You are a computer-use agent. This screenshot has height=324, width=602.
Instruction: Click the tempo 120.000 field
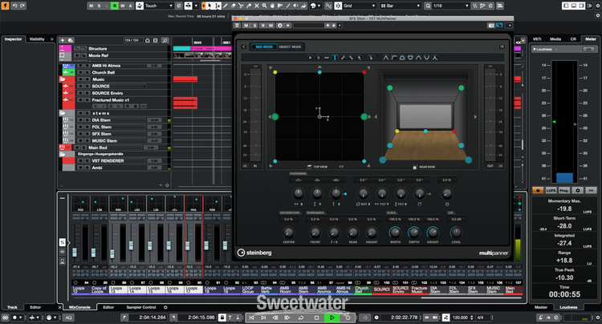[x=460, y=318]
